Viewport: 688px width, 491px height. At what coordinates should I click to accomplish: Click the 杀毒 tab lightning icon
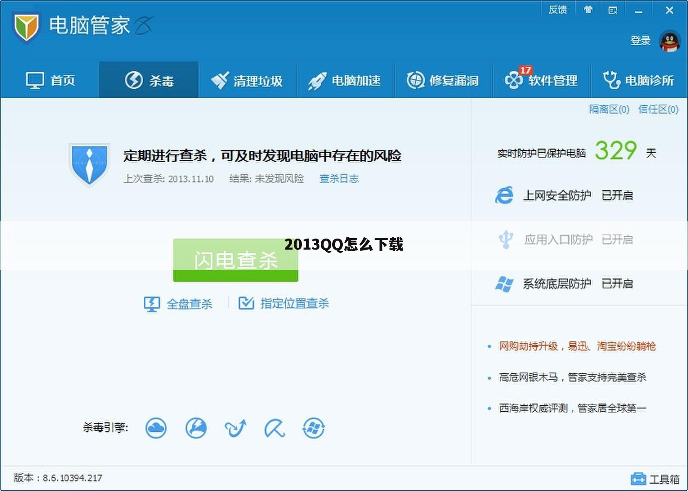[134, 80]
